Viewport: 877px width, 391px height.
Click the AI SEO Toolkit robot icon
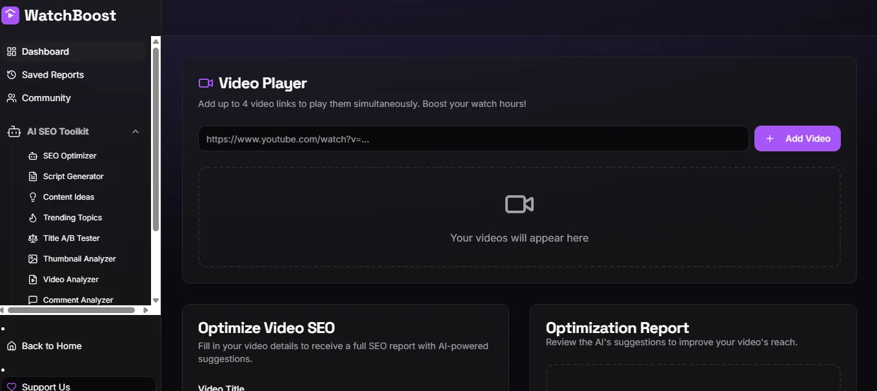tap(14, 131)
